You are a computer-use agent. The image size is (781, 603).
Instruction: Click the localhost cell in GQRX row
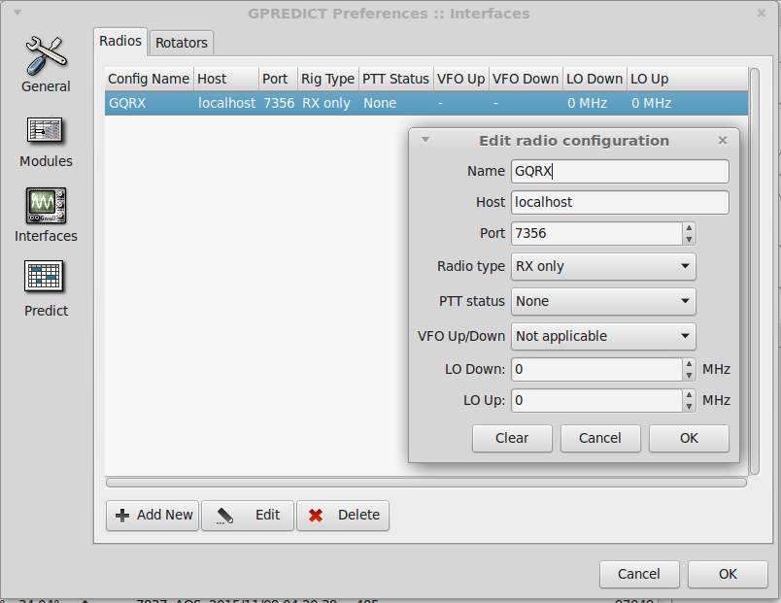(226, 103)
